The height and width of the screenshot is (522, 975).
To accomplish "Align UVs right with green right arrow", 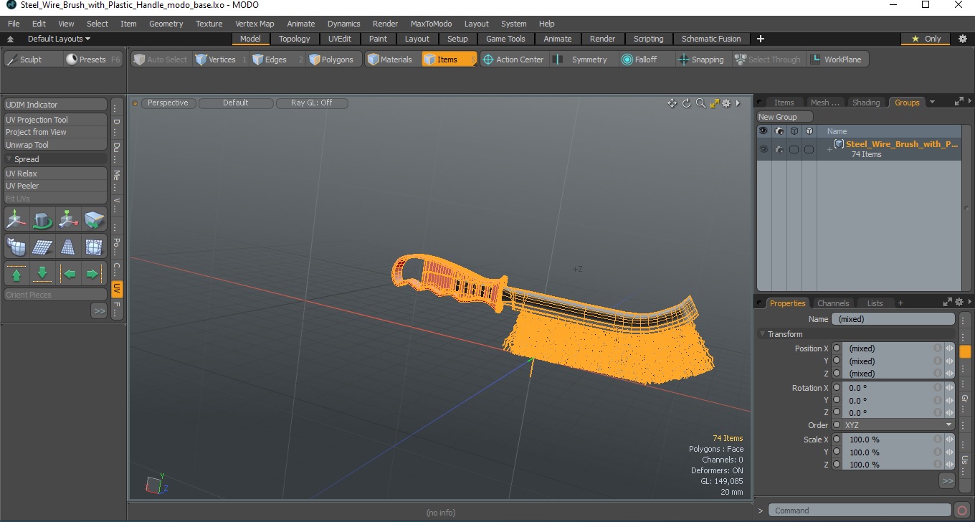I will click(94, 274).
